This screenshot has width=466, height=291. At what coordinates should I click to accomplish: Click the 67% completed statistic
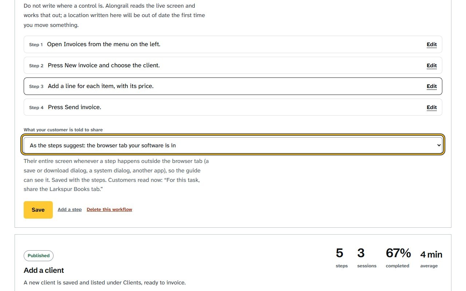[398, 258]
